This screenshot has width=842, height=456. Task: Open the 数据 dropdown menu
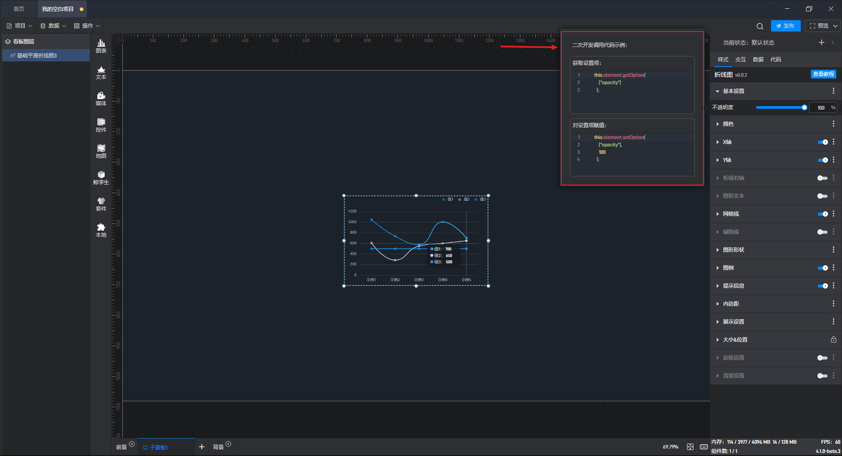pyautogui.click(x=53, y=26)
